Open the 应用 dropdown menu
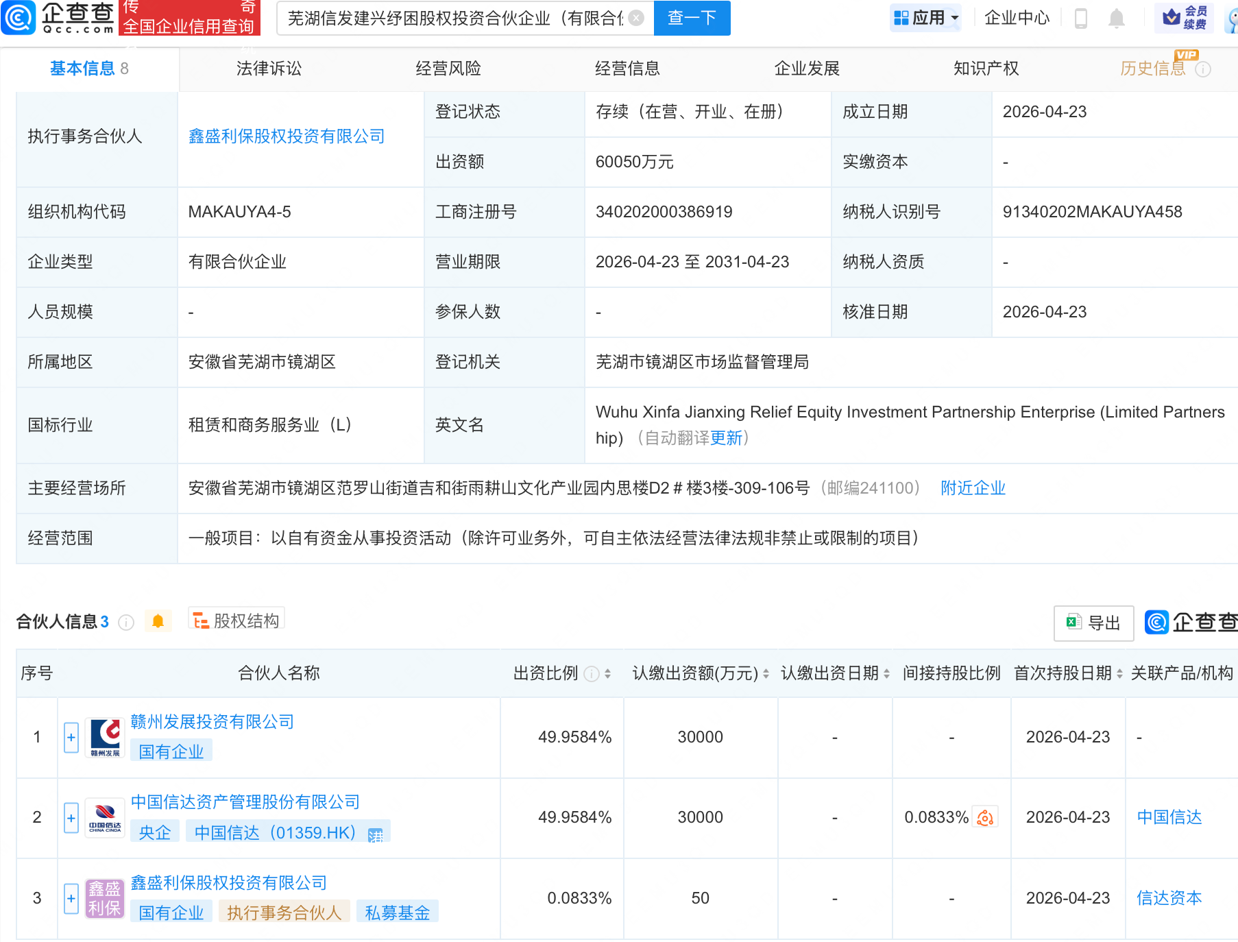This screenshot has height=942, width=1238. pyautogui.click(x=925, y=17)
